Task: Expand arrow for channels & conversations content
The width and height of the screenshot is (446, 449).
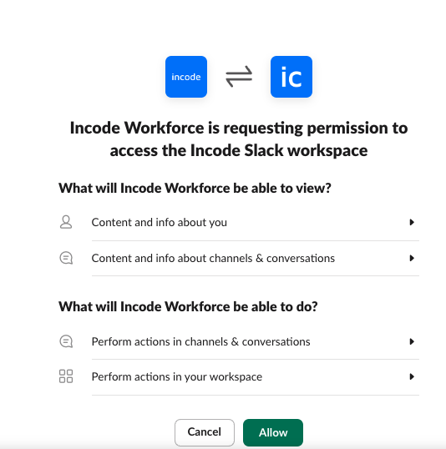Action: pos(412,258)
